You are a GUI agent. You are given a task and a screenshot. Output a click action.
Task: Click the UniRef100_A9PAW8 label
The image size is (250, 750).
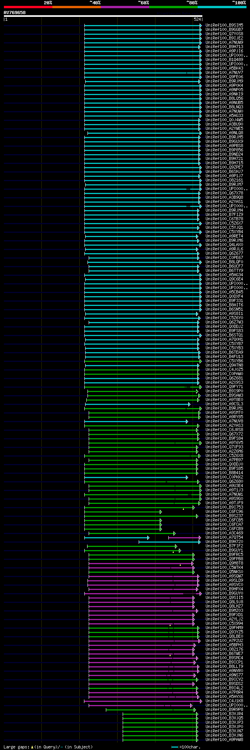coord(224,739)
